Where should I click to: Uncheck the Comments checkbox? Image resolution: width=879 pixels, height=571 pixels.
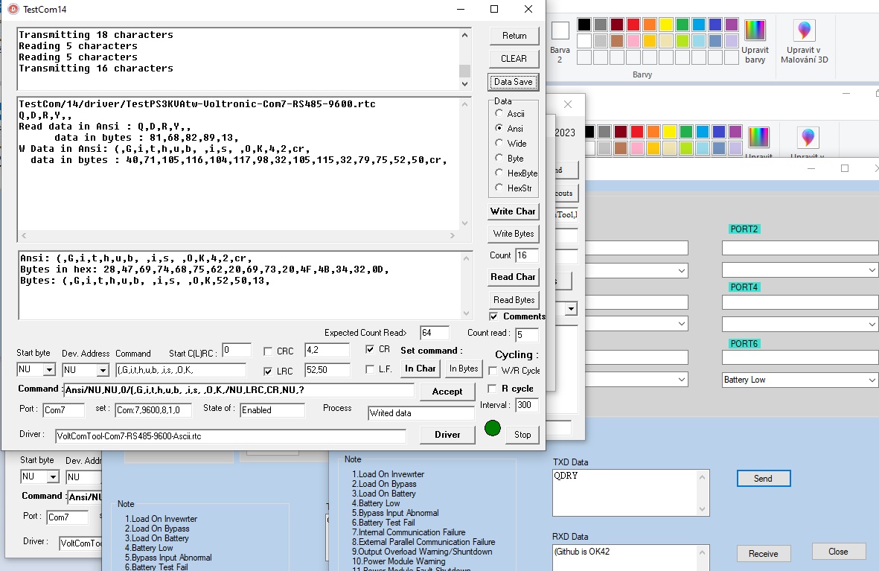pos(493,316)
